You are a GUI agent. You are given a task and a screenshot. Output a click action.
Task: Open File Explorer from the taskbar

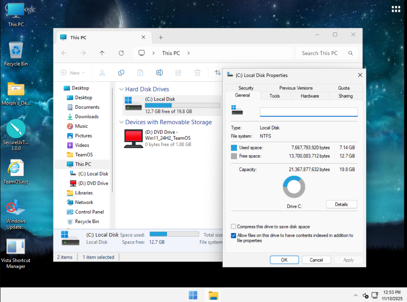pyautogui.click(x=213, y=295)
